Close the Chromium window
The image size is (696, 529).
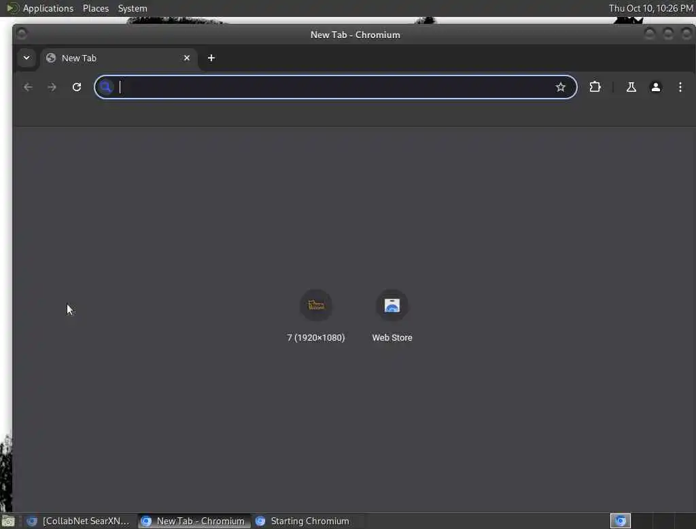click(686, 34)
